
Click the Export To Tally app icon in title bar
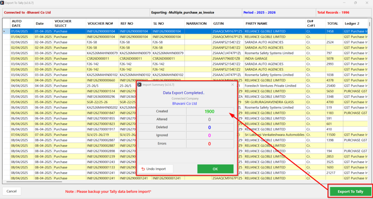(3, 3)
